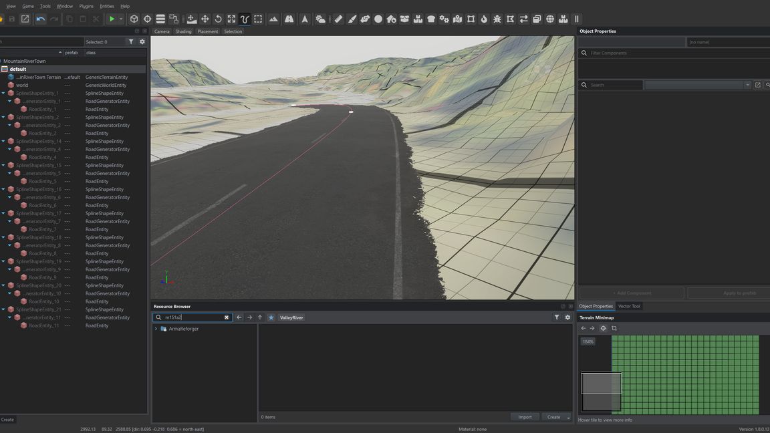Open the Create button dropdown arrow
Screen dimensions: 770x433
(568, 417)
